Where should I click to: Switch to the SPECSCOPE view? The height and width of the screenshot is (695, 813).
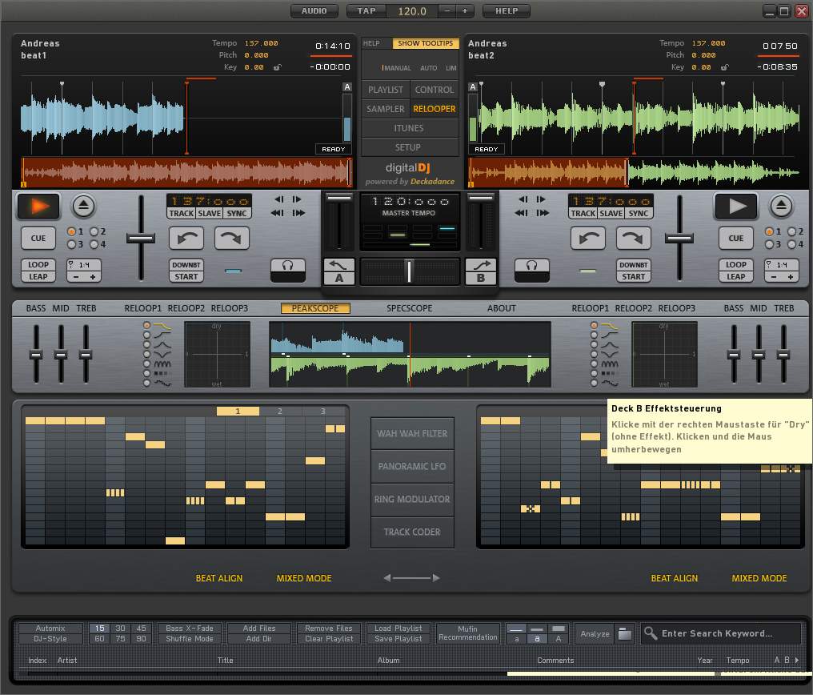(409, 308)
